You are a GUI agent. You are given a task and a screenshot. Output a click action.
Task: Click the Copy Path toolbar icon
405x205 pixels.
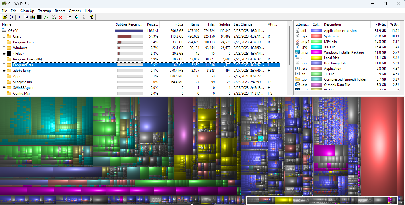coord(26,17)
